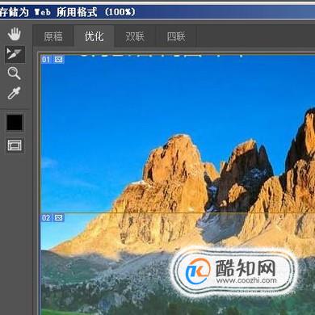Choose the Zoom magnifier tool
This screenshot has height=315, width=315.
coord(14,73)
